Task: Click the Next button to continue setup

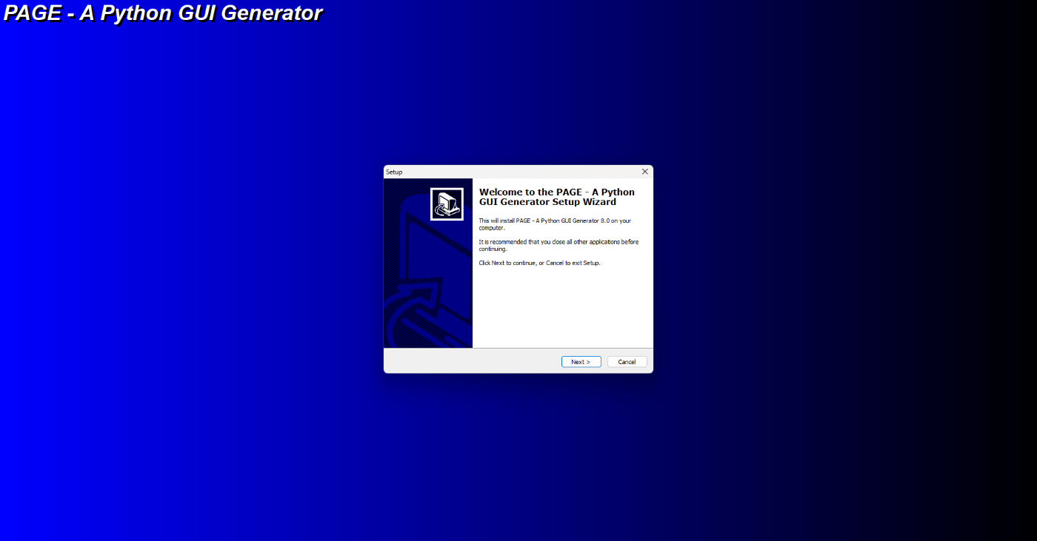Action: pyautogui.click(x=581, y=362)
